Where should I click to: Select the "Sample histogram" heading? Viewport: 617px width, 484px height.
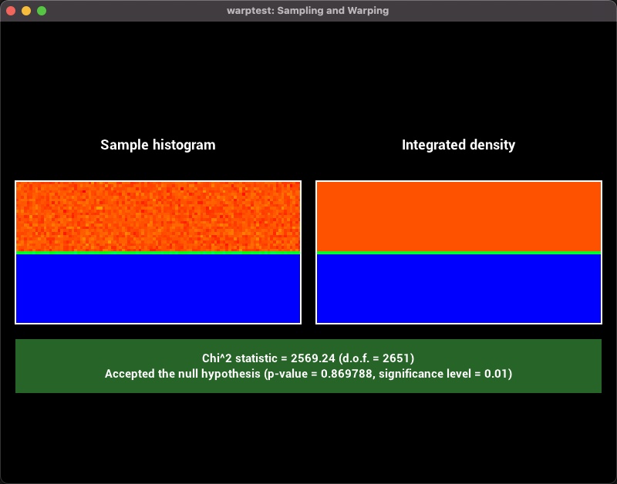pyautogui.click(x=158, y=145)
